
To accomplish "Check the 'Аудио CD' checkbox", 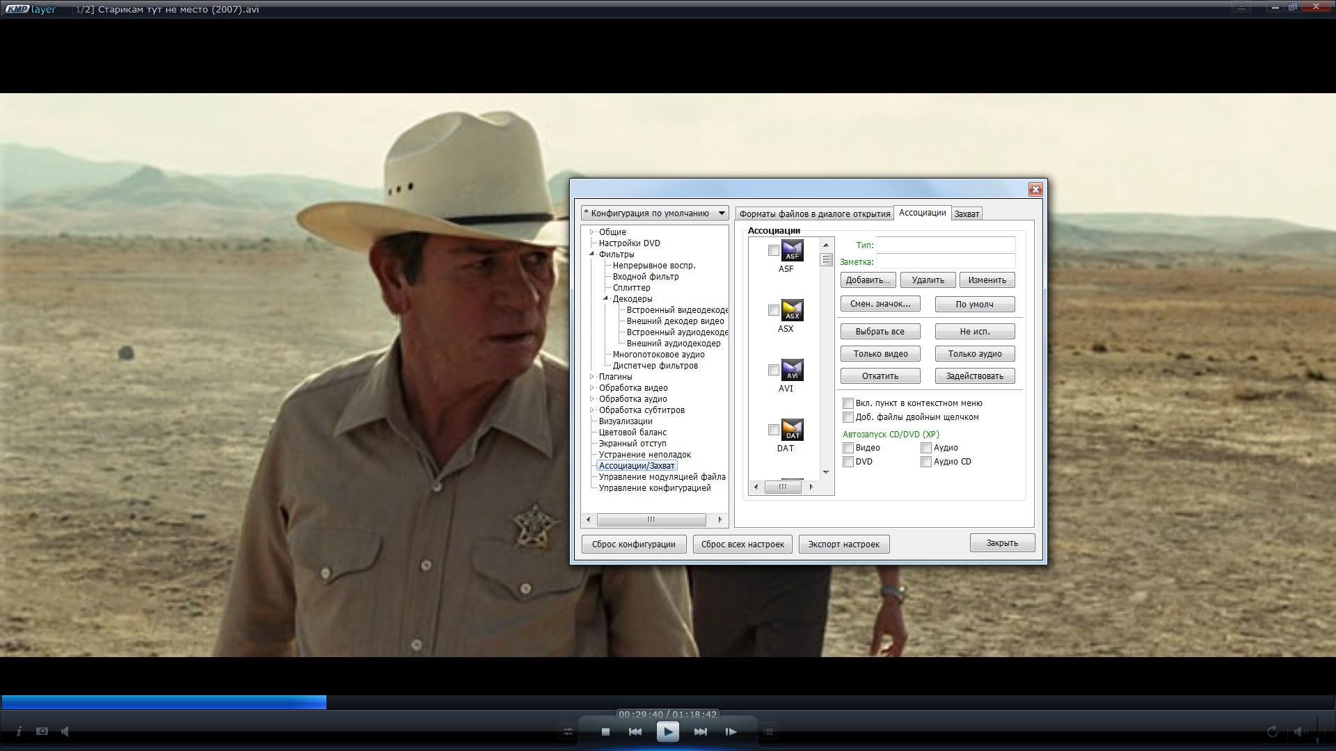I will click(x=926, y=462).
